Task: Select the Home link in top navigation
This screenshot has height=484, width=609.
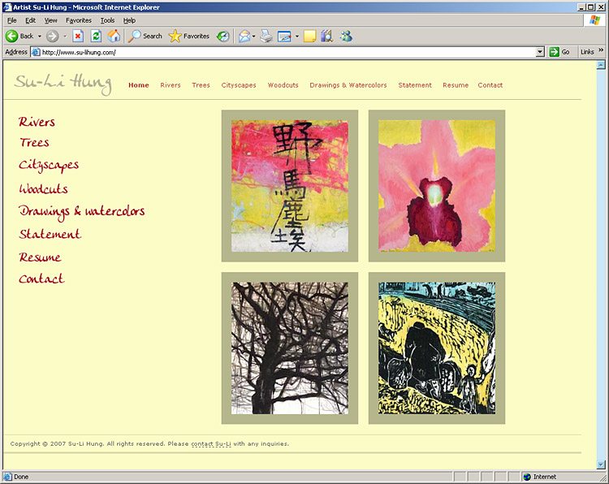Action: coord(139,85)
